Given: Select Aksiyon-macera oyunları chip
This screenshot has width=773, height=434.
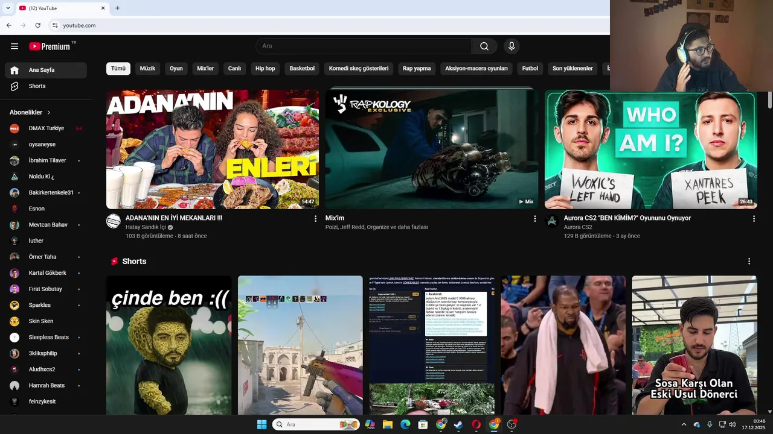Looking at the screenshot, I should tap(476, 69).
